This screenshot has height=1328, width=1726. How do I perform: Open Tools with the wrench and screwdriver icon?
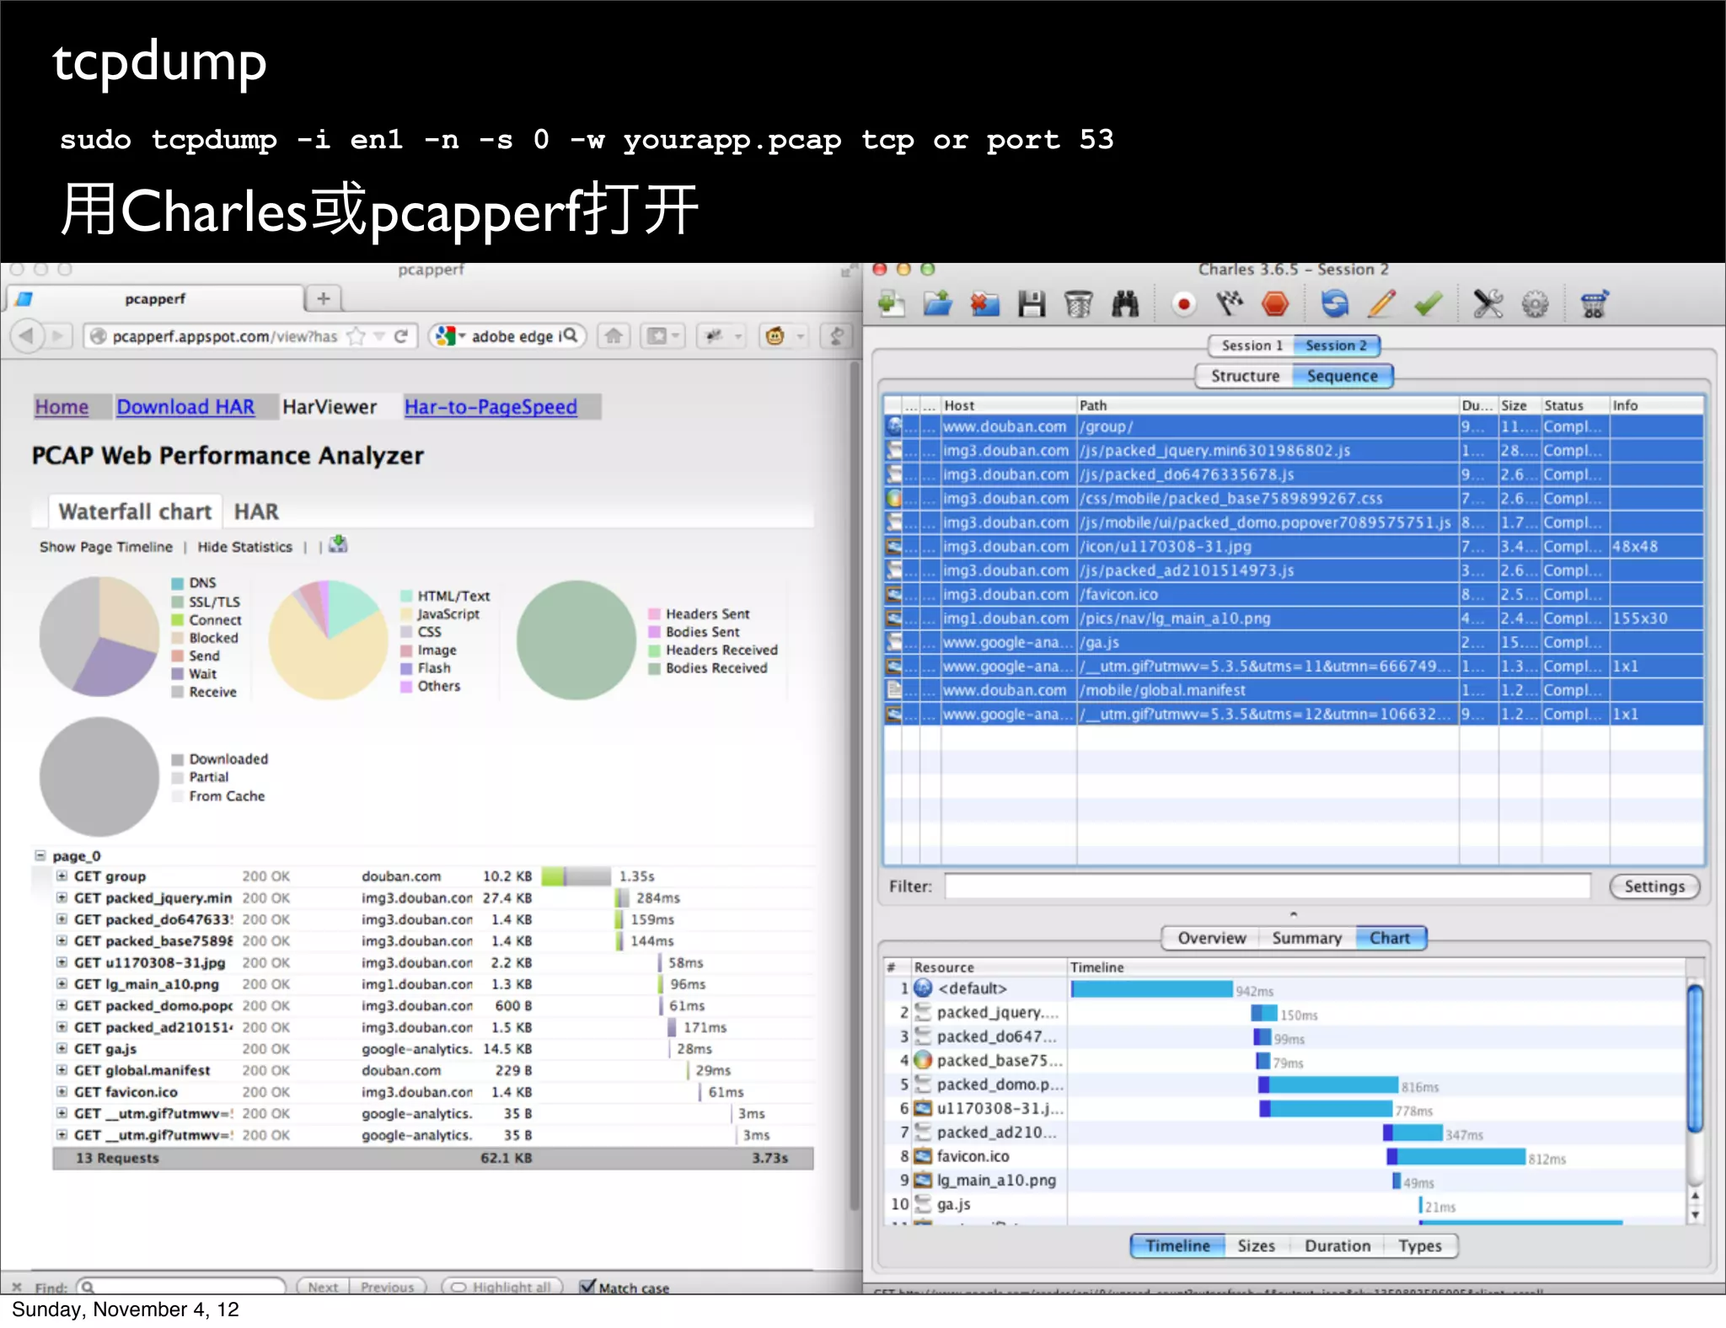pyautogui.click(x=1488, y=304)
